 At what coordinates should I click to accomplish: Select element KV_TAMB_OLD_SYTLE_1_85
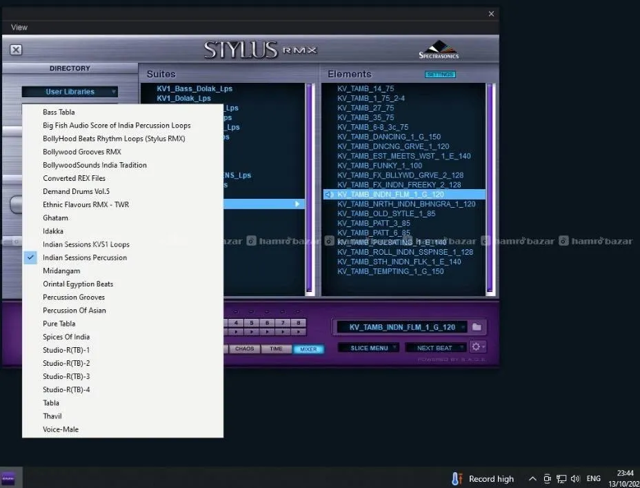(386, 214)
